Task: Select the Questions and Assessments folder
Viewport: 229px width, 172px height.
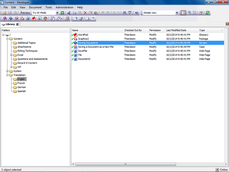Action: pos(33,59)
